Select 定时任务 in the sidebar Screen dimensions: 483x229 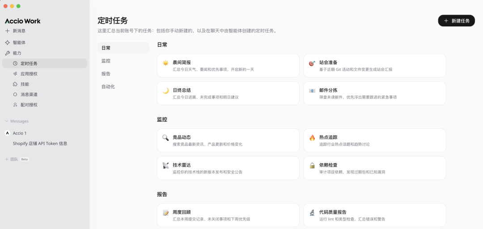[29, 64]
